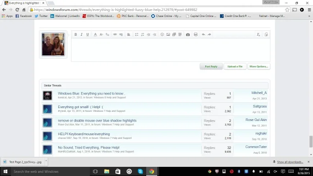The image size is (313, 176).
Task: Open the ESPN bookmark
Action: pyautogui.click(x=98, y=16)
